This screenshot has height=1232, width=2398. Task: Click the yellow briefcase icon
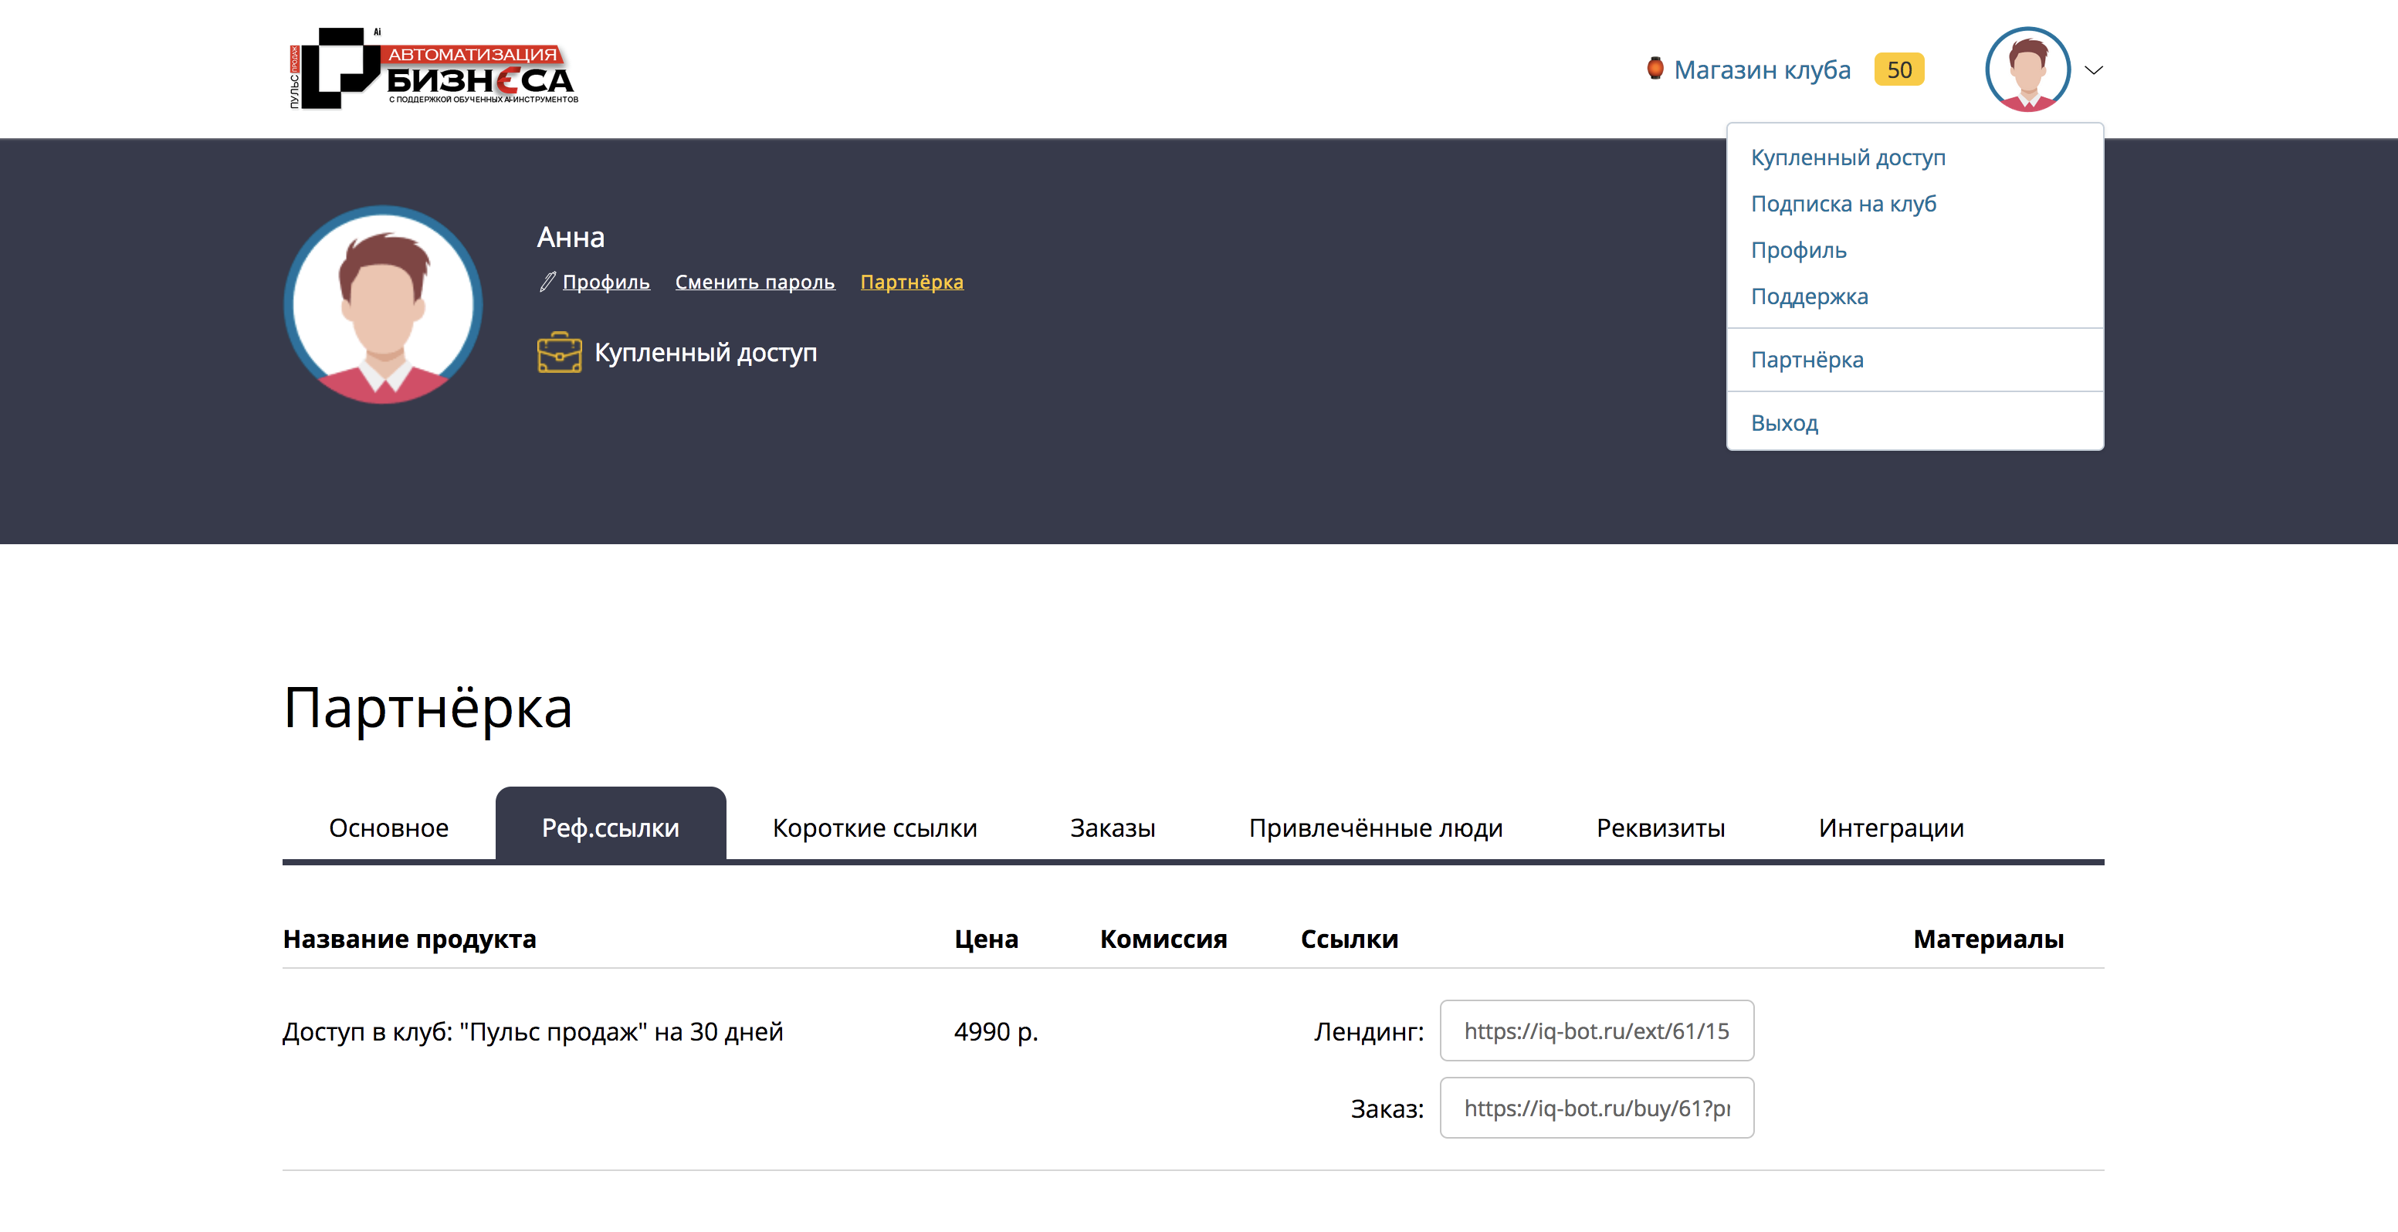pos(560,353)
